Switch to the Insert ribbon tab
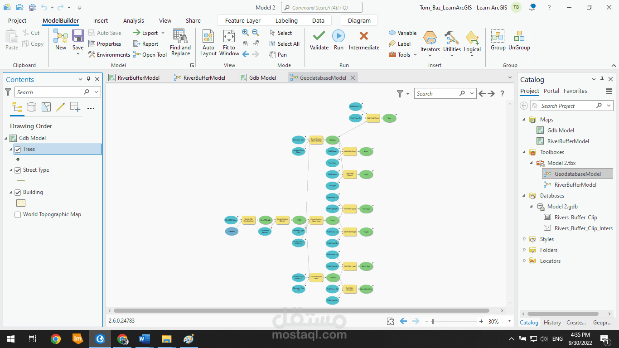Viewport: 619px width, 348px height. tap(101, 20)
